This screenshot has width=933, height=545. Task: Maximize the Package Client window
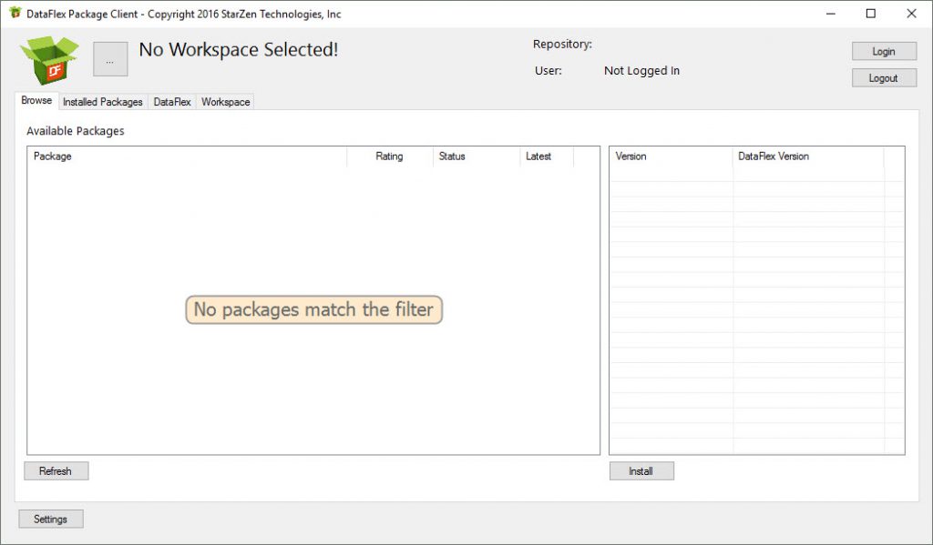(x=870, y=14)
